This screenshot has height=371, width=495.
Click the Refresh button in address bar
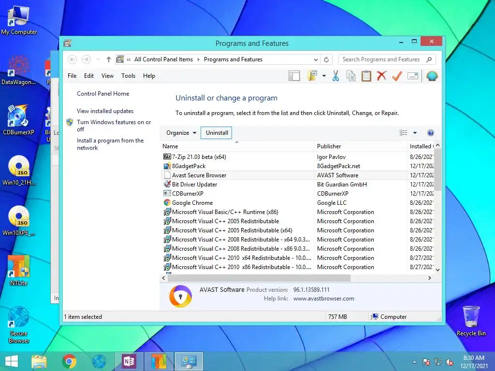click(x=326, y=59)
